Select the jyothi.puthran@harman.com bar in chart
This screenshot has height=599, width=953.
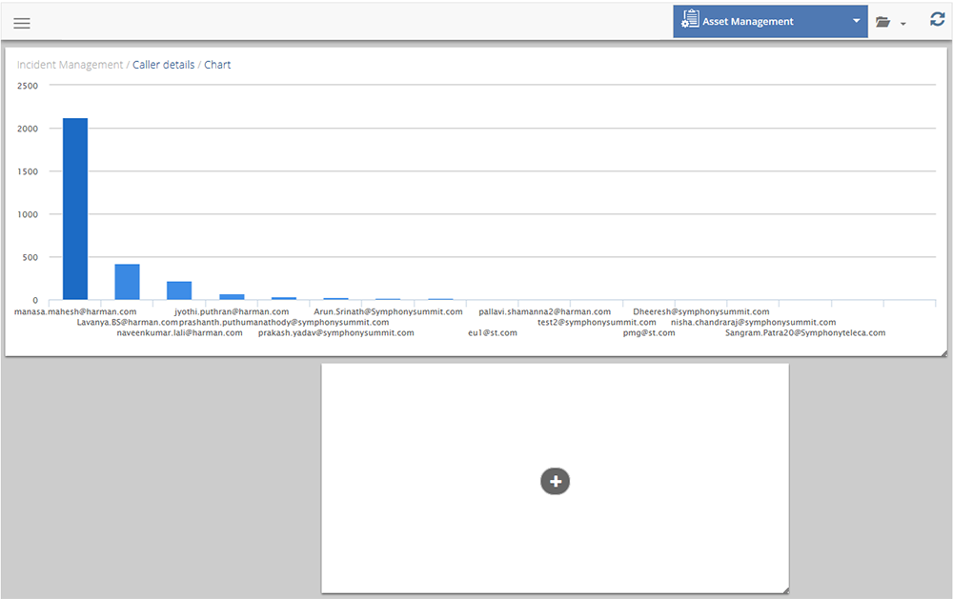[232, 296]
